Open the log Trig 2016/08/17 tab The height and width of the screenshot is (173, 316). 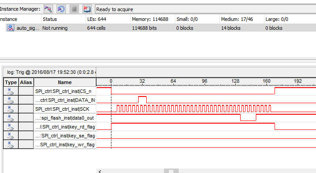tap(50, 72)
